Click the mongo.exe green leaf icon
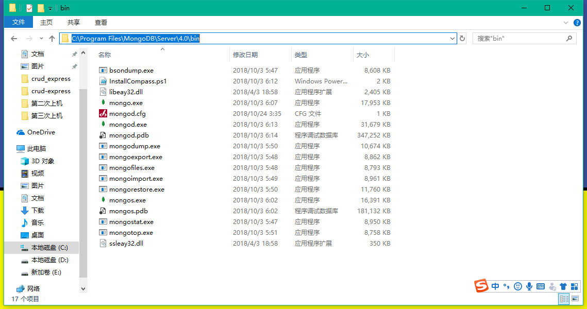587x309 pixels. pos(103,102)
